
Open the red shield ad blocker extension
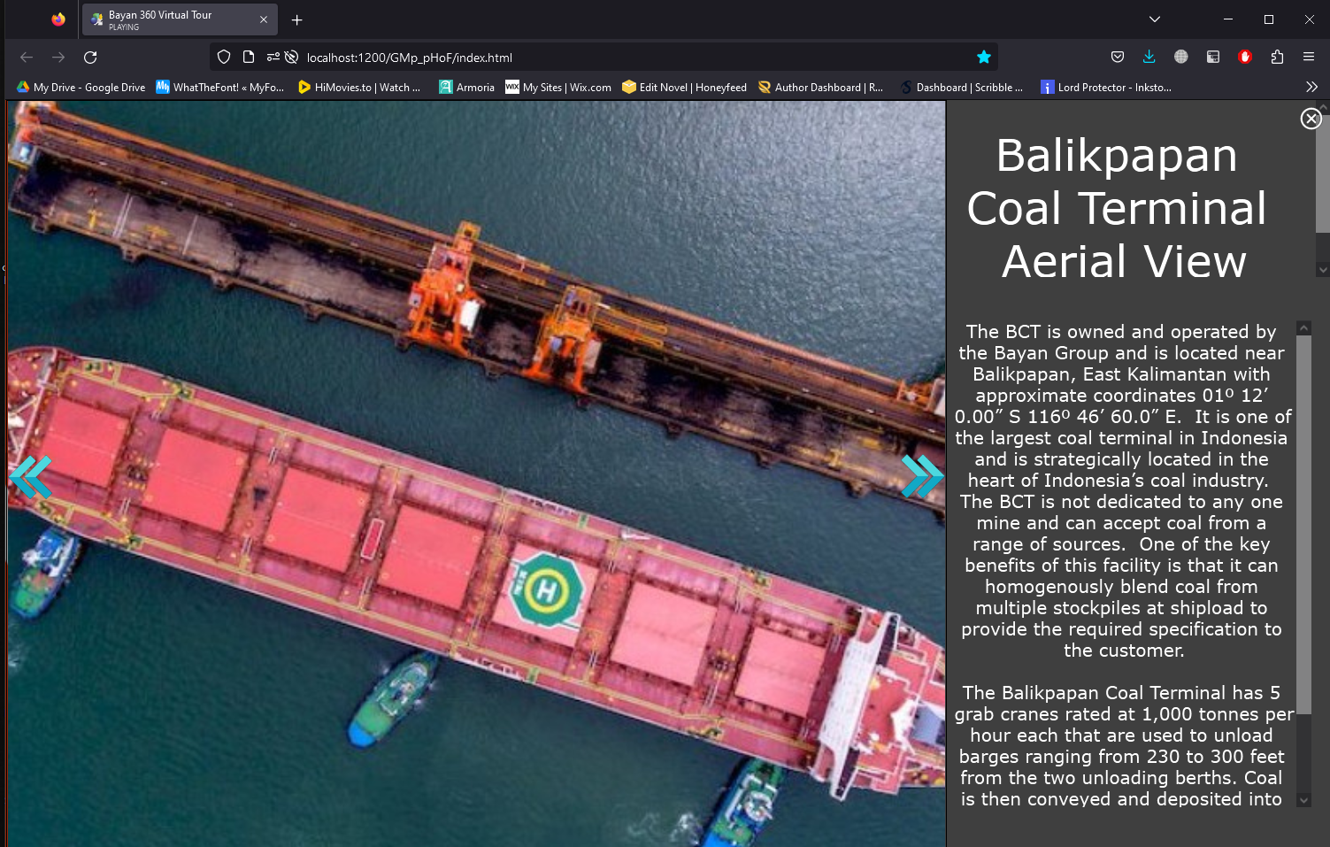tap(1245, 58)
